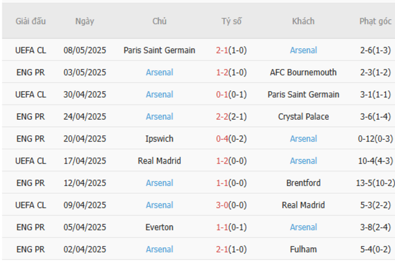
Task: Select Paris Saint Germain in the 30/04/2025 row
Action: (303, 95)
